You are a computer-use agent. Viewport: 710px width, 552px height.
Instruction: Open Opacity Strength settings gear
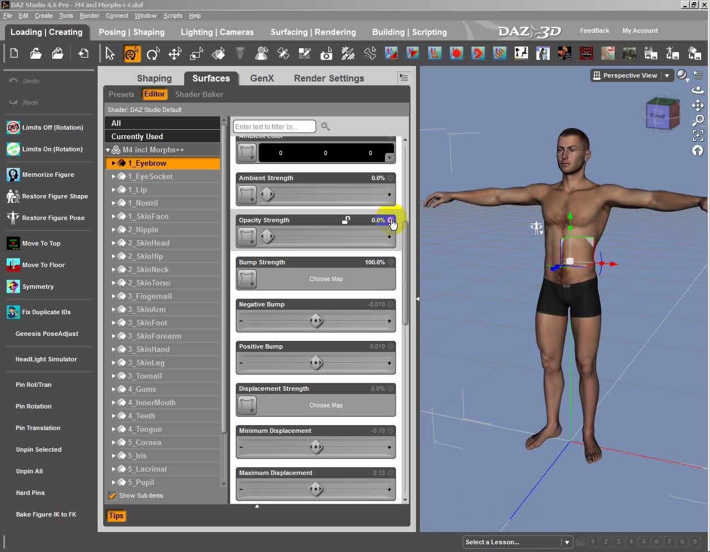pos(391,220)
